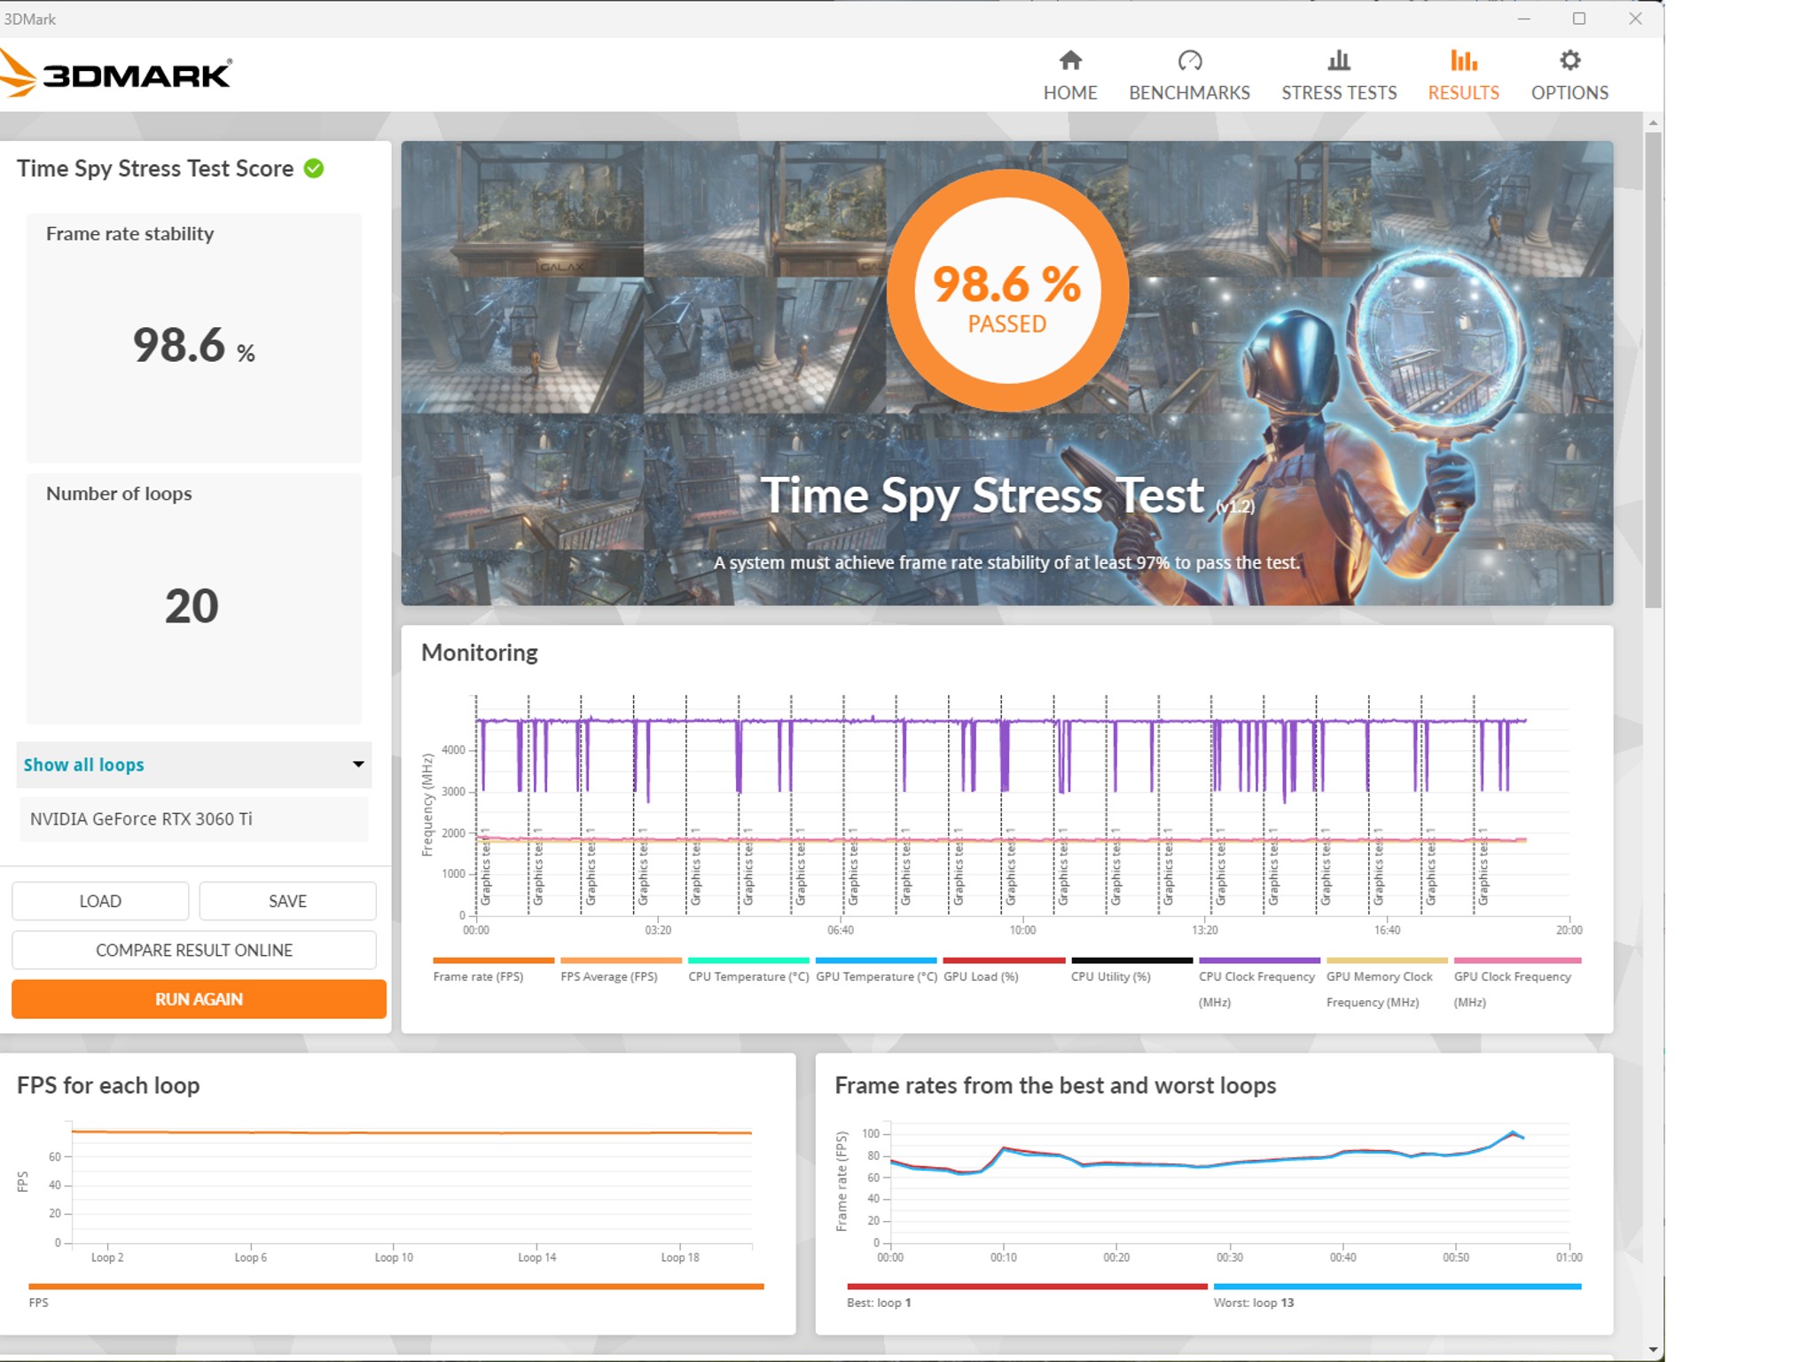
Task: Maximize the 3DMark window
Action: point(1579,19)
